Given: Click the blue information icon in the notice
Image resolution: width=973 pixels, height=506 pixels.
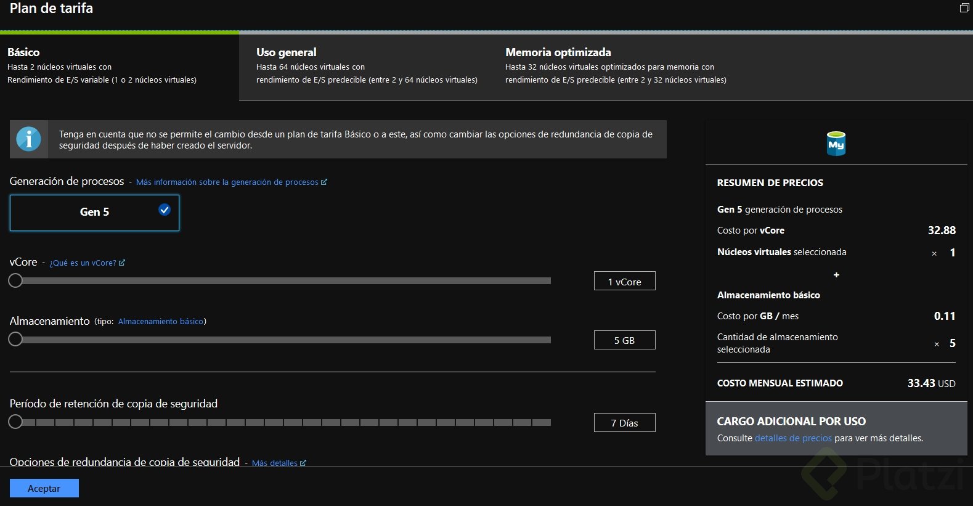Looking at the screenshot, I should [28, 139].
